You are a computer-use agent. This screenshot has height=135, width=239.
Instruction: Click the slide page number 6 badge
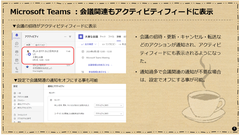[235, 129]
